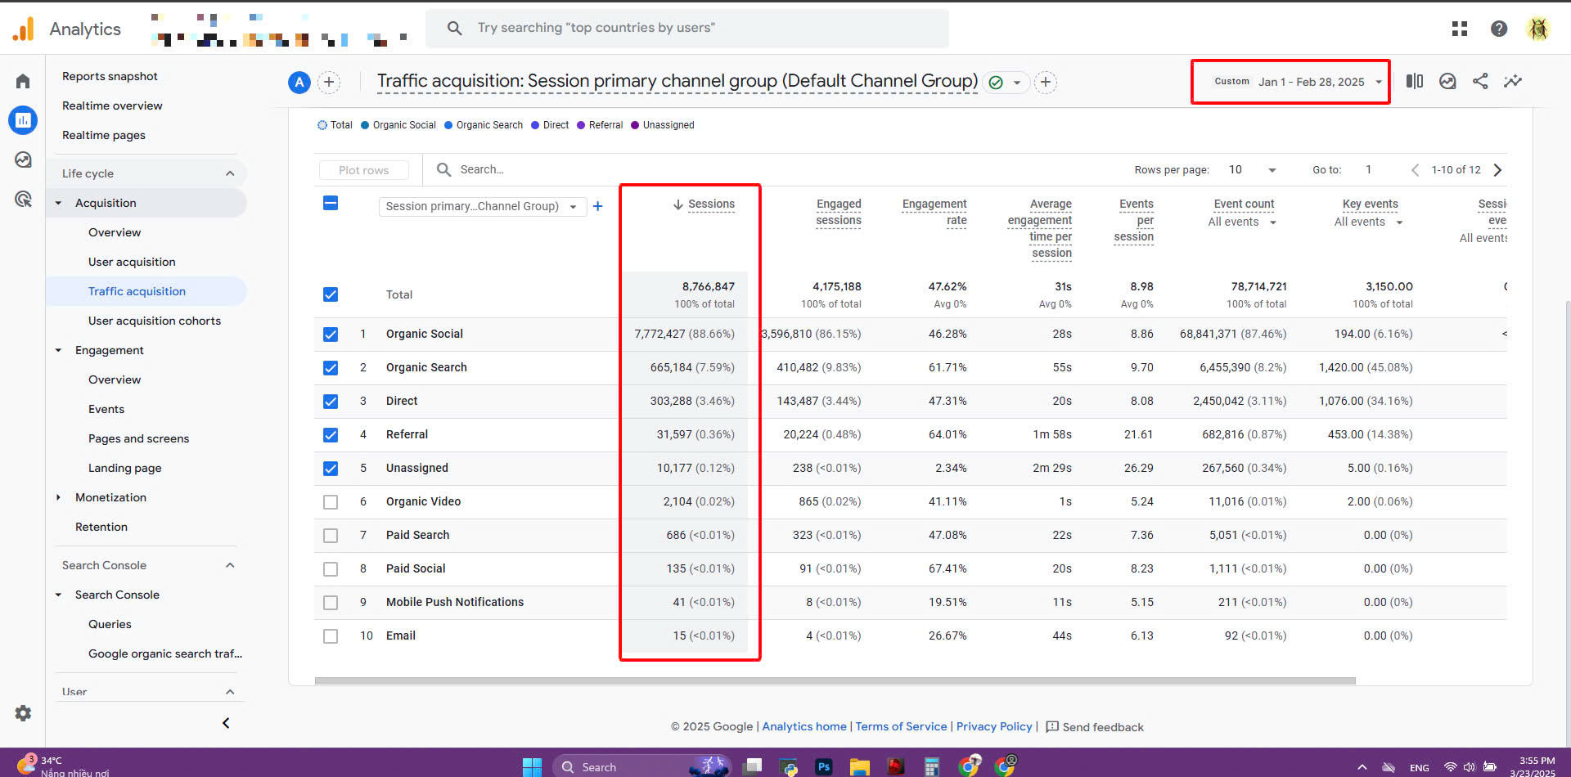Collapse the left navigation panel arrow
Screen dimensions: 1571x777
[226, 723]
